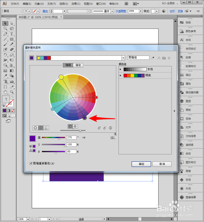Switch to the segmented color wheel display
Viewport: 204px width, 222px height.
[x=41, y=128]
